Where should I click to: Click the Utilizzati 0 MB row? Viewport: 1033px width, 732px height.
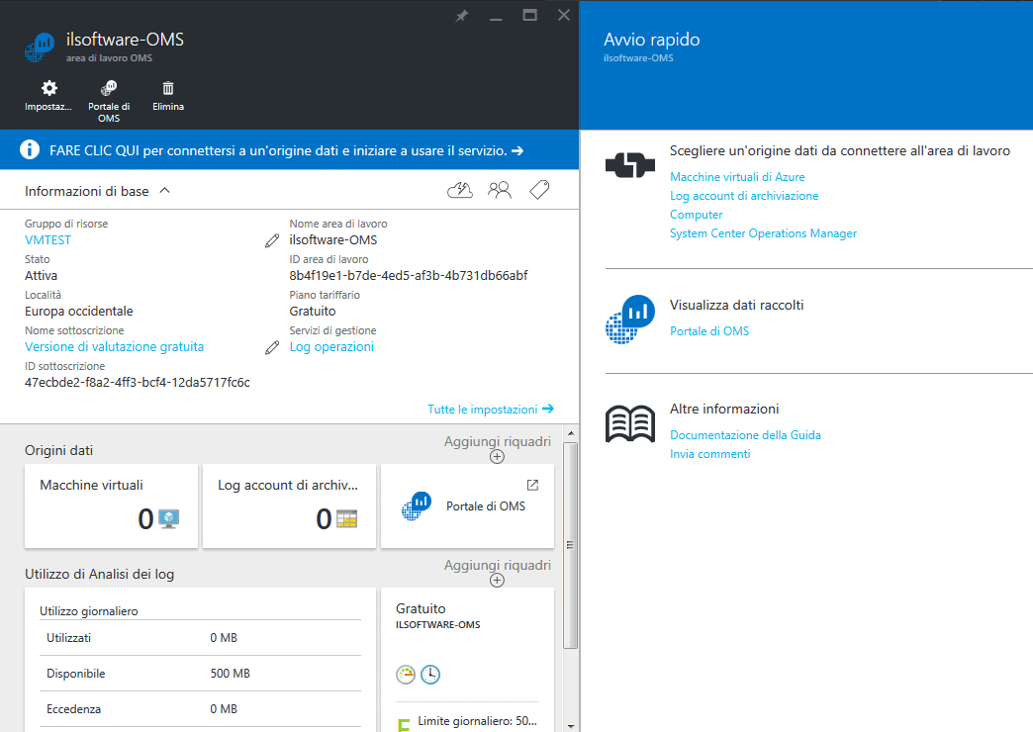[200, 638]
